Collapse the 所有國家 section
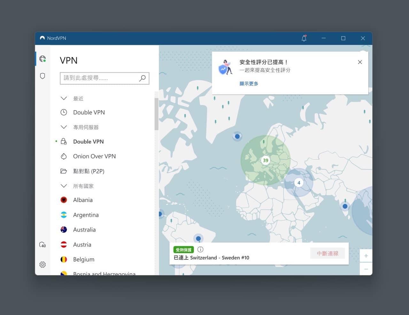This screenshot has height=315, width=409. pos(64,186)
